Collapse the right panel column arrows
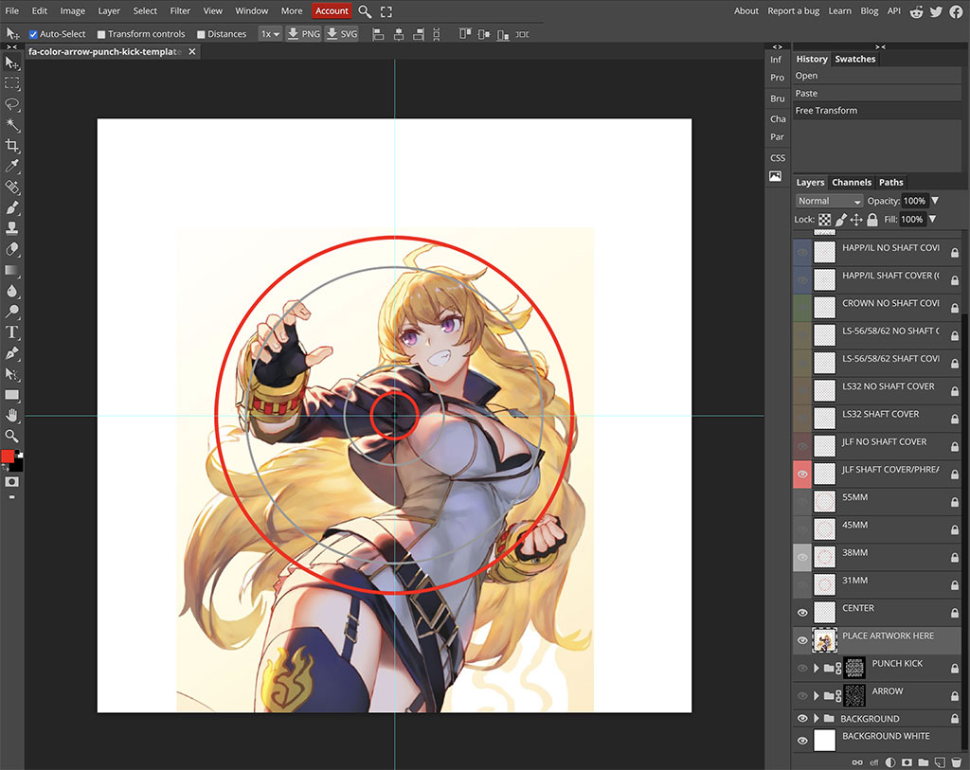The height and width of the screenshot is (770, 970). (880, 47)
